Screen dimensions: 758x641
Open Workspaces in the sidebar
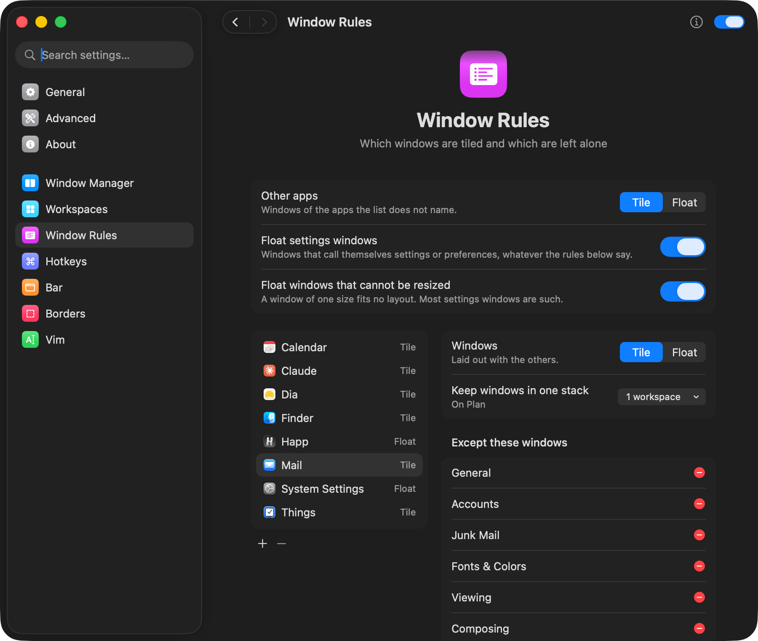[x=104, y=209]
